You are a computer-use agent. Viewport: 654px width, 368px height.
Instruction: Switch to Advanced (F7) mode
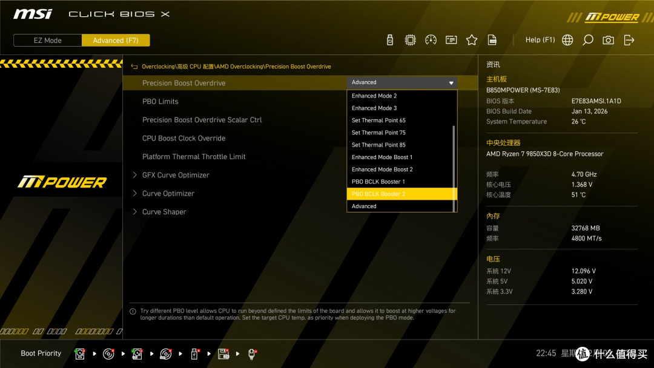click(116, 41)
